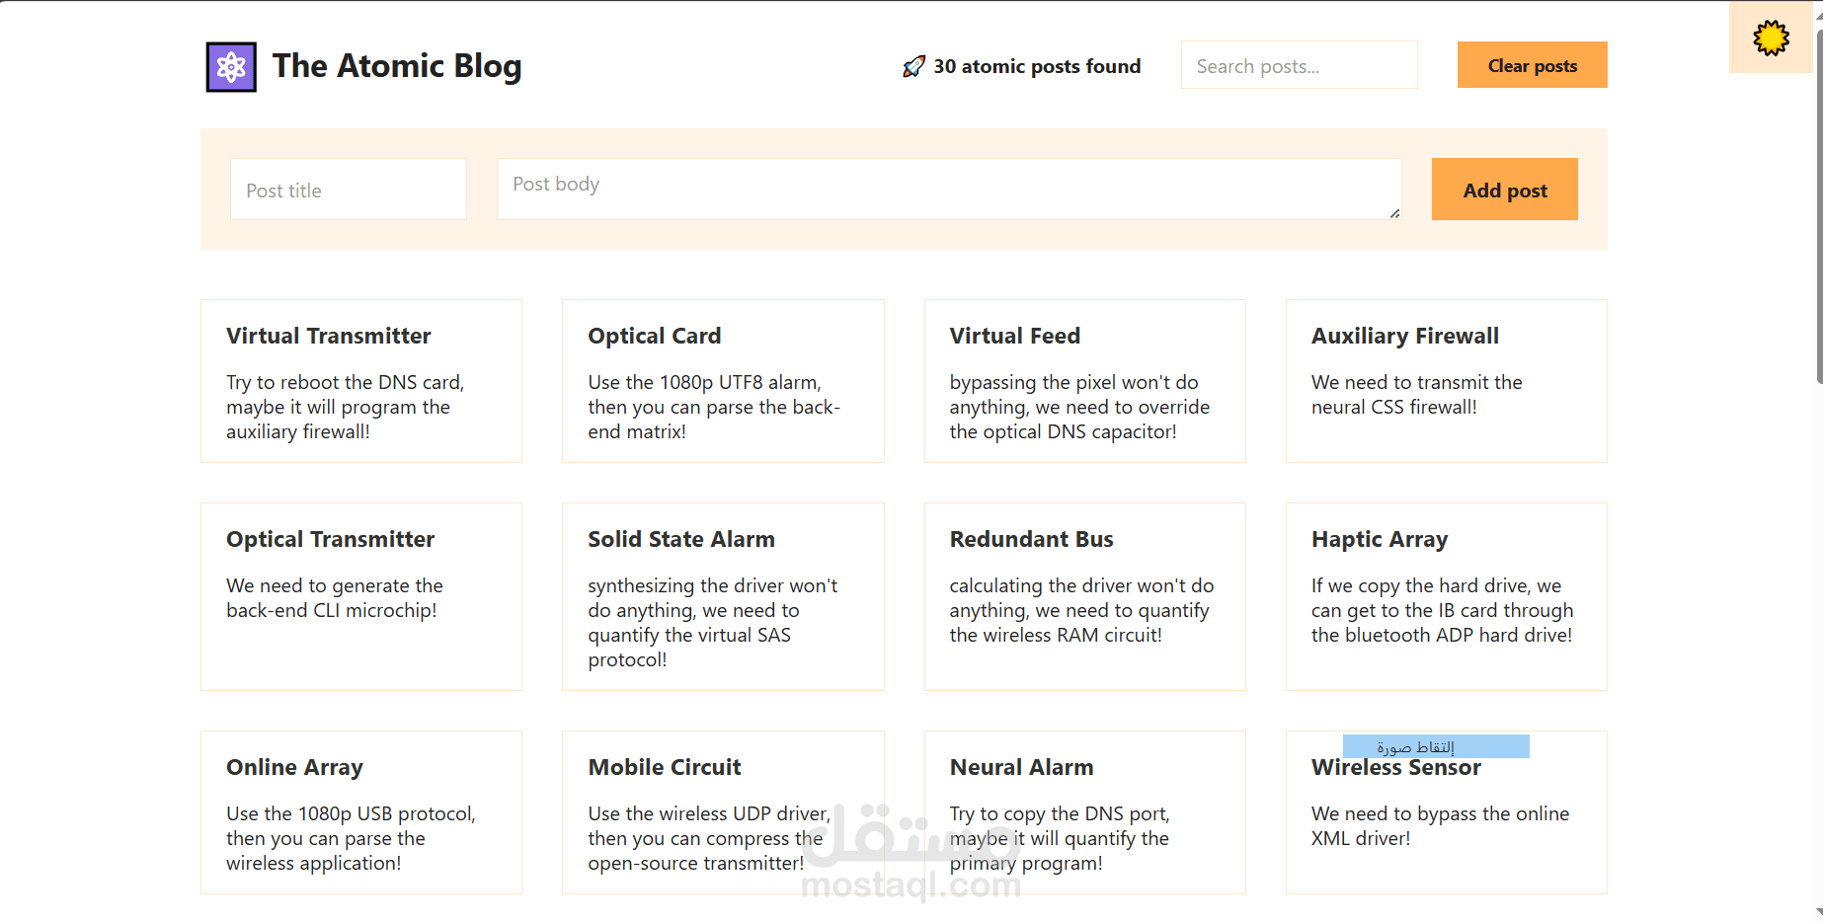Image resolution: width=1823 pixels, height=923 pixels.
Task: Click the Redundant Bus post card
Action: [1084, 596]
